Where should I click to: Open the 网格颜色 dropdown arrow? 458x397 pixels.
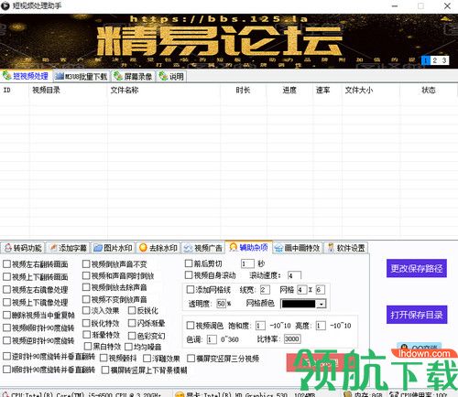click(322, 304)
